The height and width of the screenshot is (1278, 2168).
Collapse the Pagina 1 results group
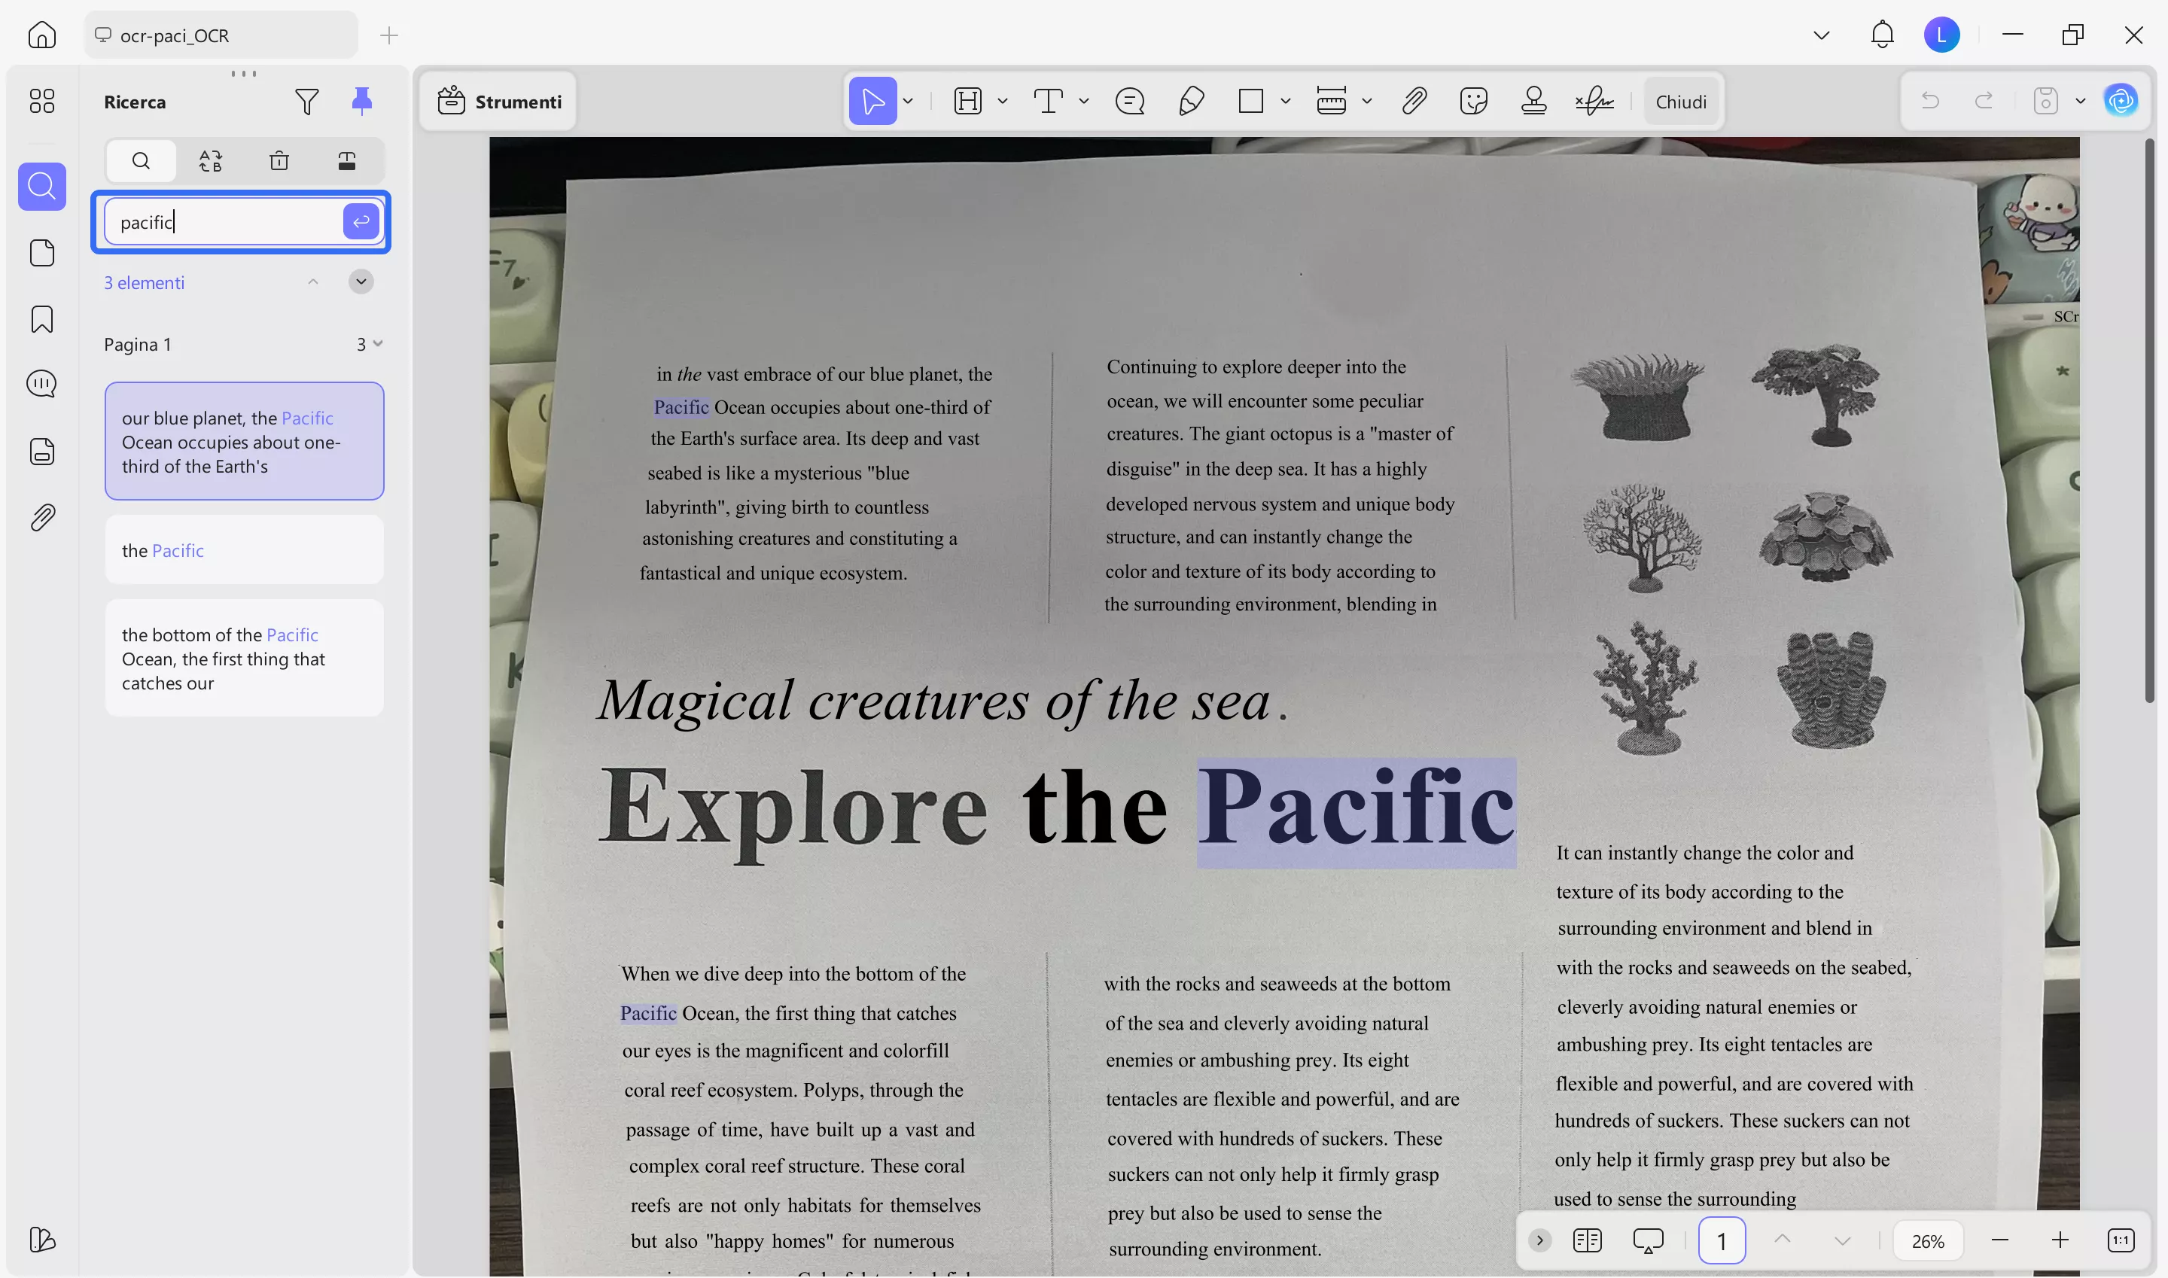click(377, 344)
